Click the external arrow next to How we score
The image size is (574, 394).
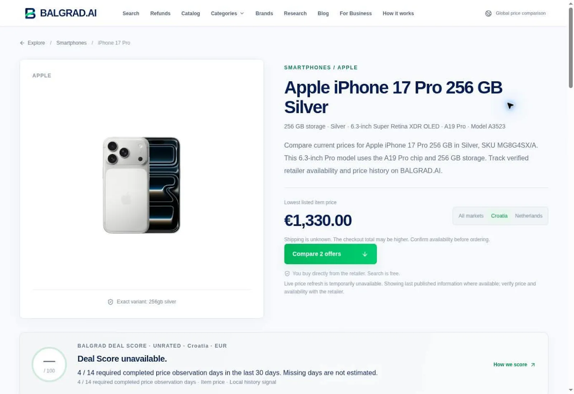[533, 365]
